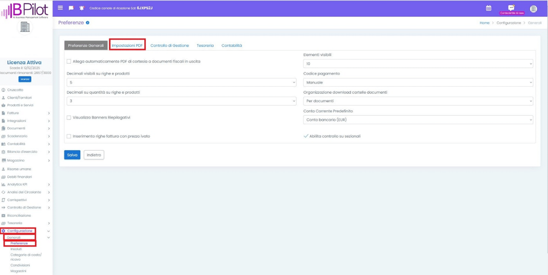Viewport: 548px width, 275px height.
Task: Open the hamburger menu icon
Action: pyautogui.click(x=61, y=8)
